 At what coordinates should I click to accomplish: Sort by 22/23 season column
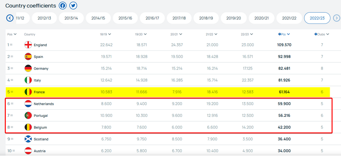tap(247, 34)
